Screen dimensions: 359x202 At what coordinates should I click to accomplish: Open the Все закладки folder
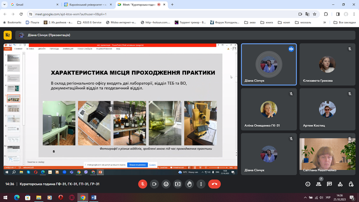click(x=344, y=22)
